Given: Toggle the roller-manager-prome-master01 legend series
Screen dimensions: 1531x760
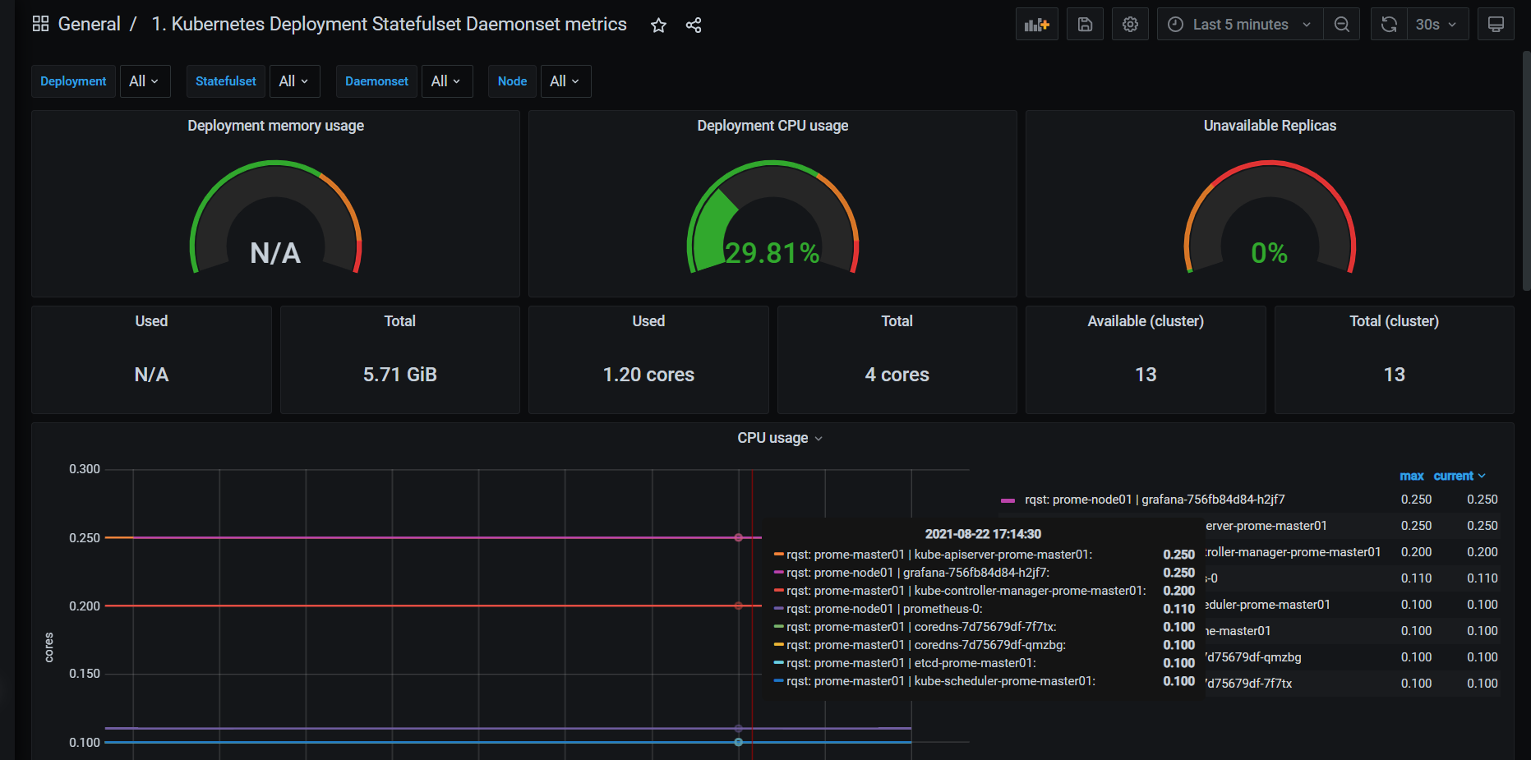Looking at the screenshot, I should click(x=1293, y=552).
